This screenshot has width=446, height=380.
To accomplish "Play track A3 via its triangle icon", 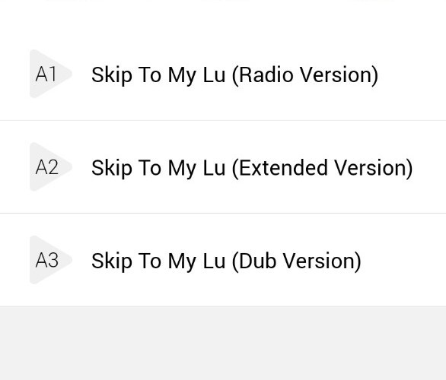I will pos(50,260).
